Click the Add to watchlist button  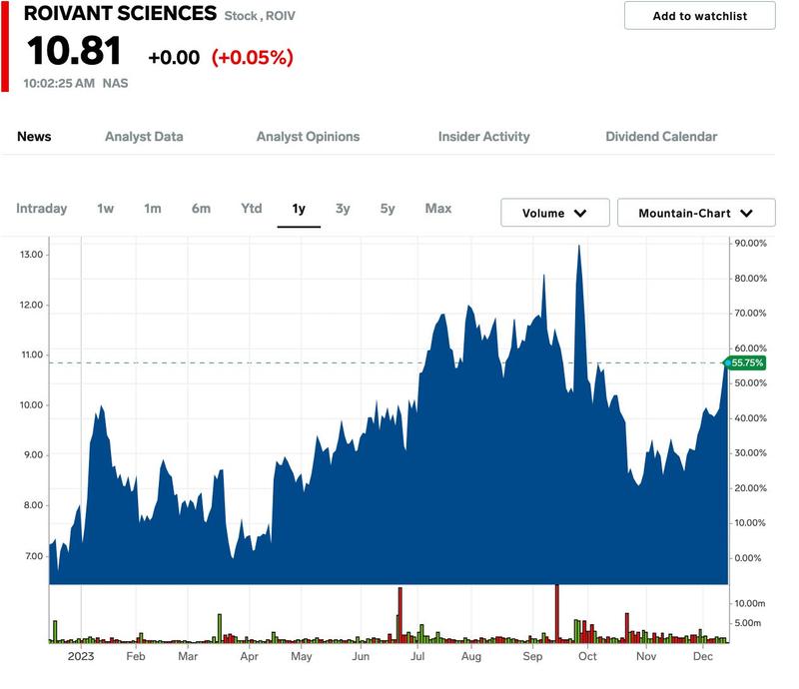pyautogui.click(x=700, y=16)
